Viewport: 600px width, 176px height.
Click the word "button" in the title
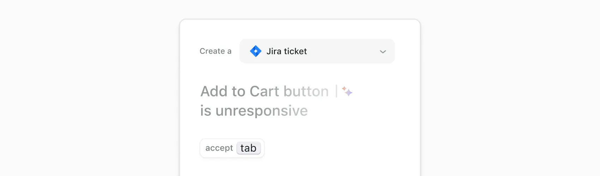coord(306,92)
